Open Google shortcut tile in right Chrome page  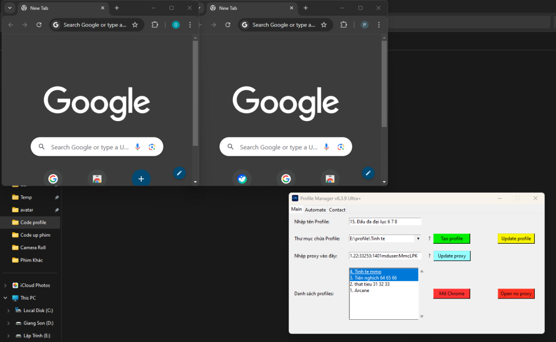coord(286,179)
